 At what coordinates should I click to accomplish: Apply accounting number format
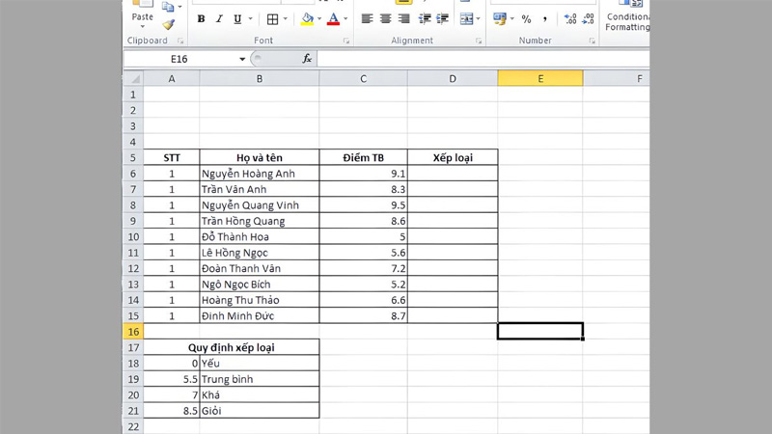coord(500,19)
